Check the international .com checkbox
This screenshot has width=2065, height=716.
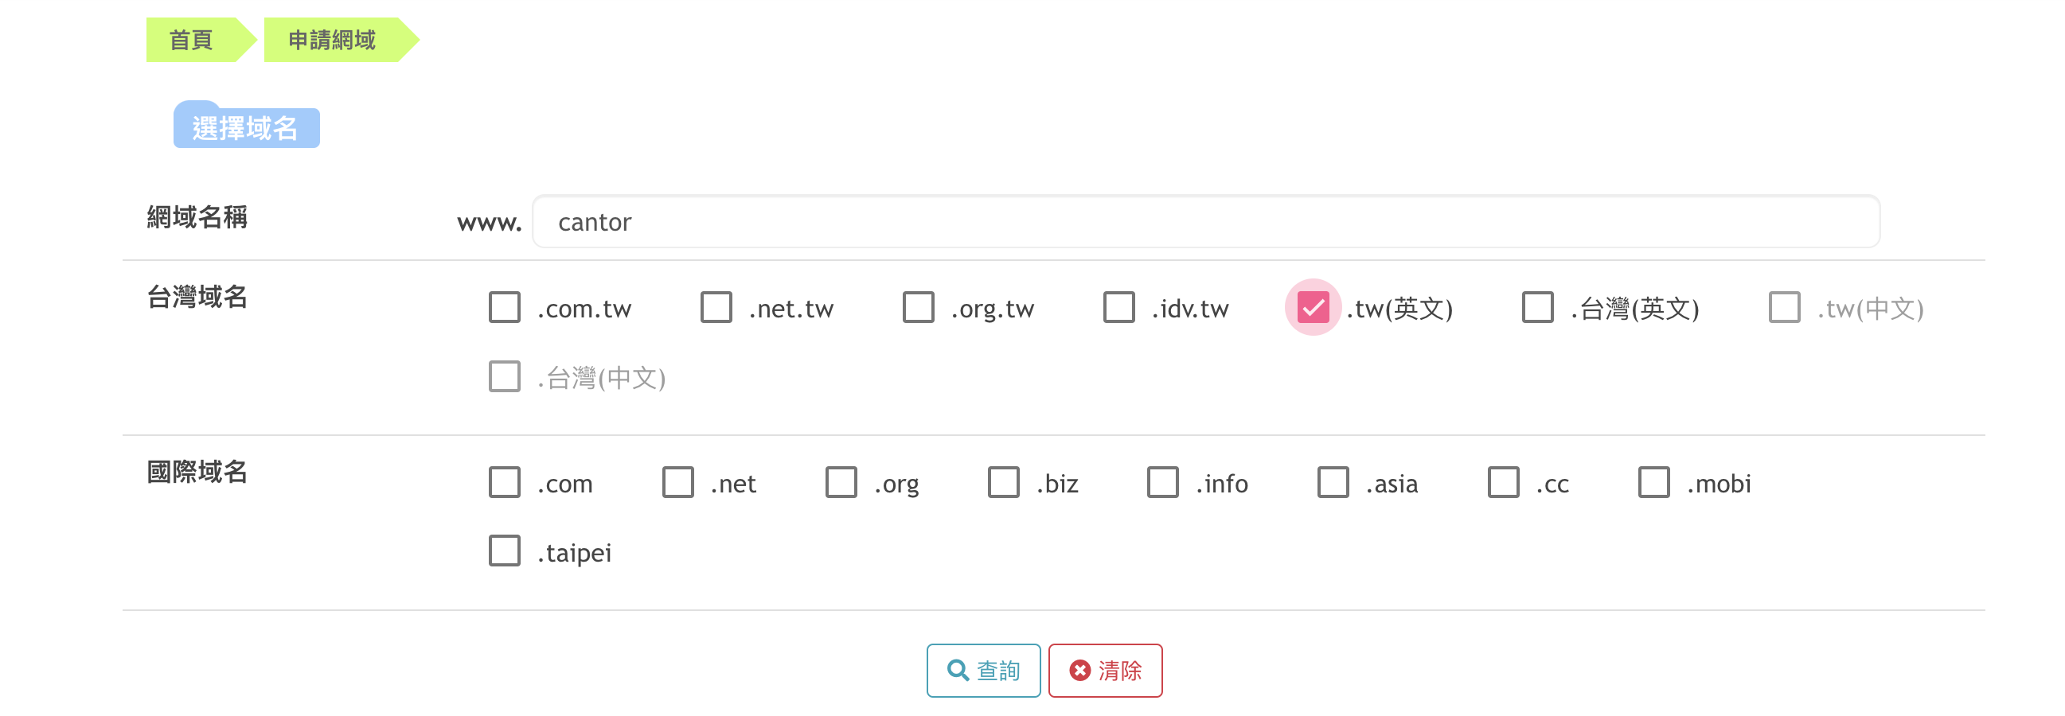pos(505,482)
